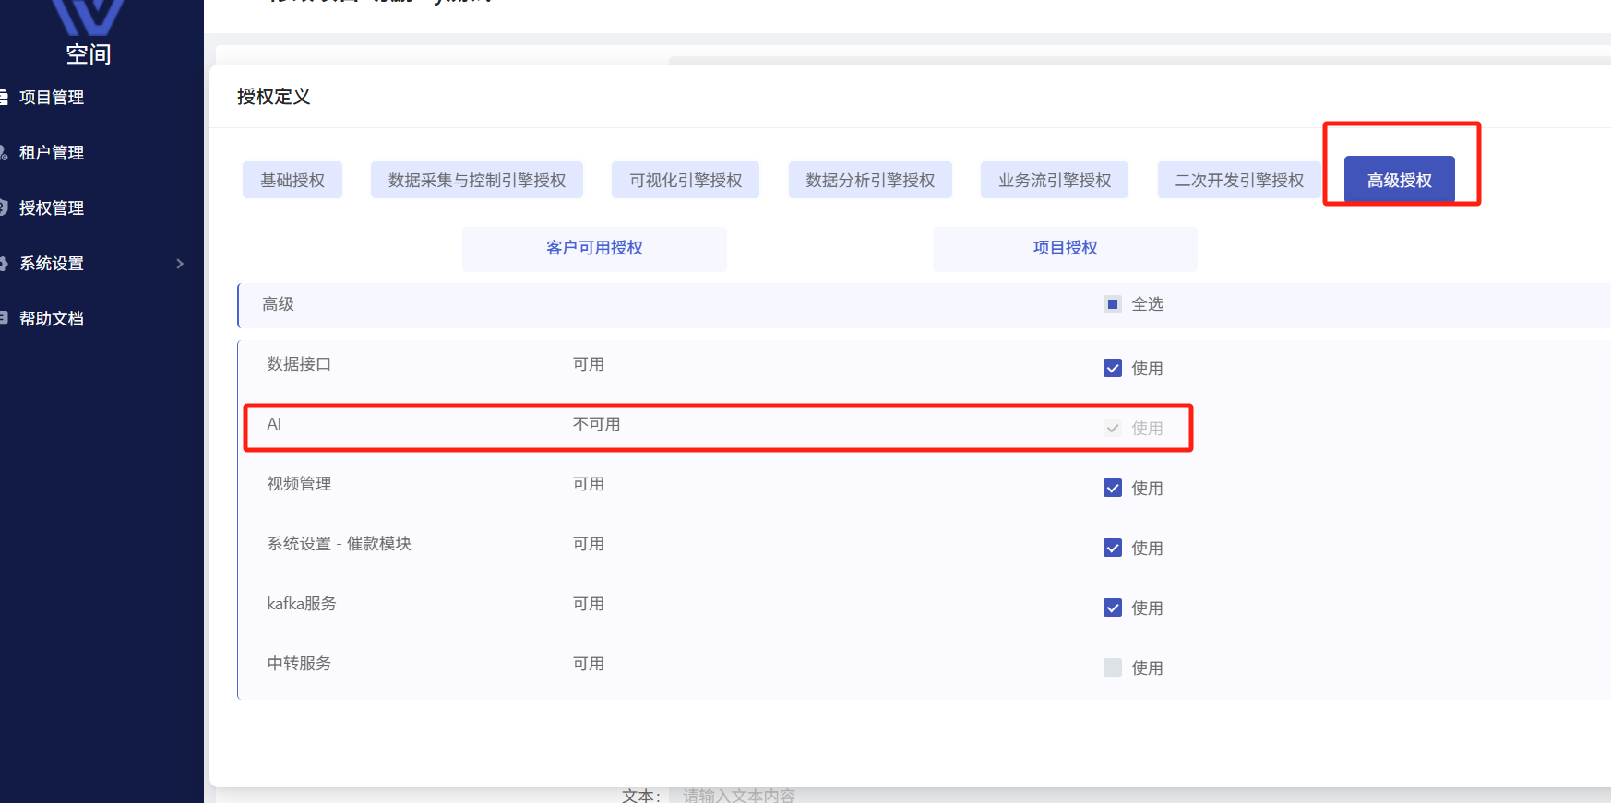Viewport: 1611px width, 803px height.
Task: Open 授权管理 in the sidebar
Action: pyautogui.click(x=52, y=207)
